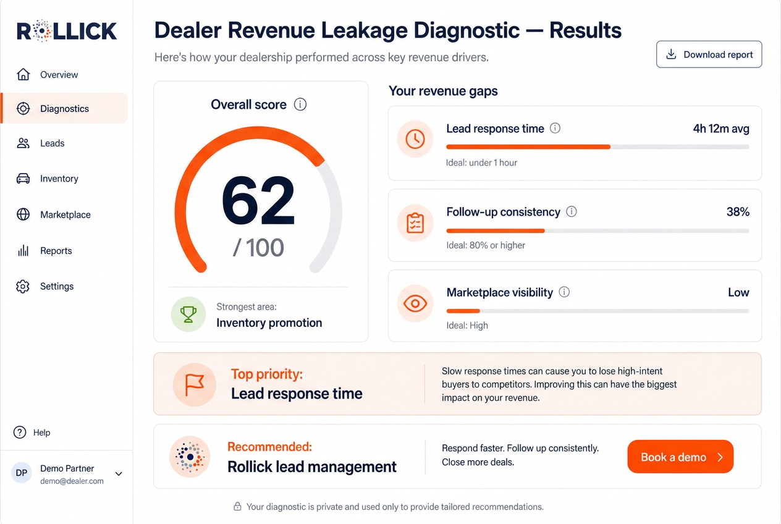Click the 'Demo Partner' account name
Viewport: 781px width, 524px height.
point(67,468)
